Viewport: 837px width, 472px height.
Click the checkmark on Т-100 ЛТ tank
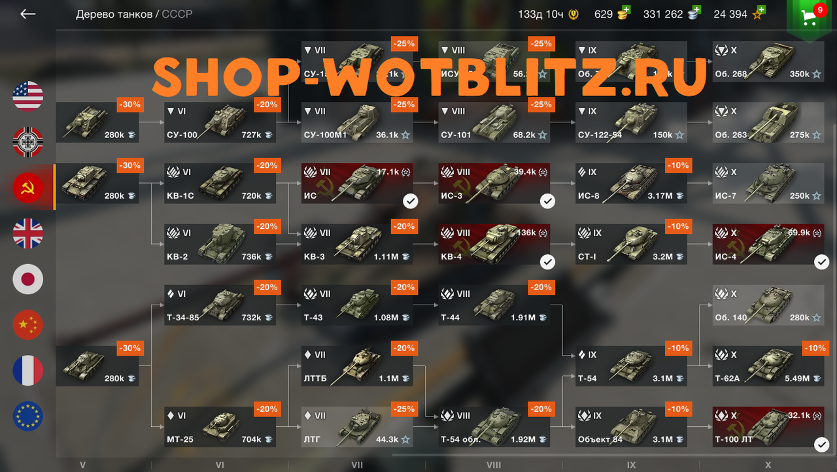click(x=822, y=445)
